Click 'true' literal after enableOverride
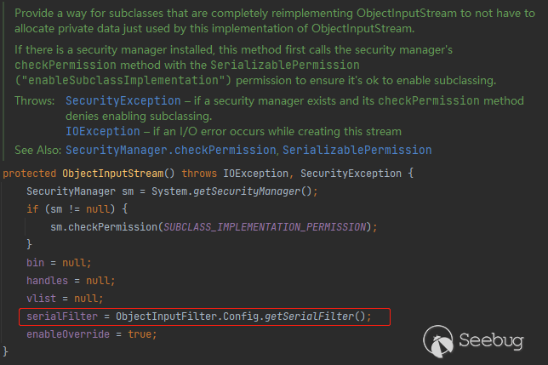548x365 pixels. point(140,334)
